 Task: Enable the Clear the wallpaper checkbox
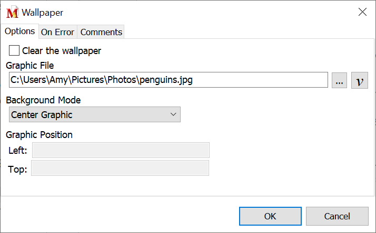point(15,51)
